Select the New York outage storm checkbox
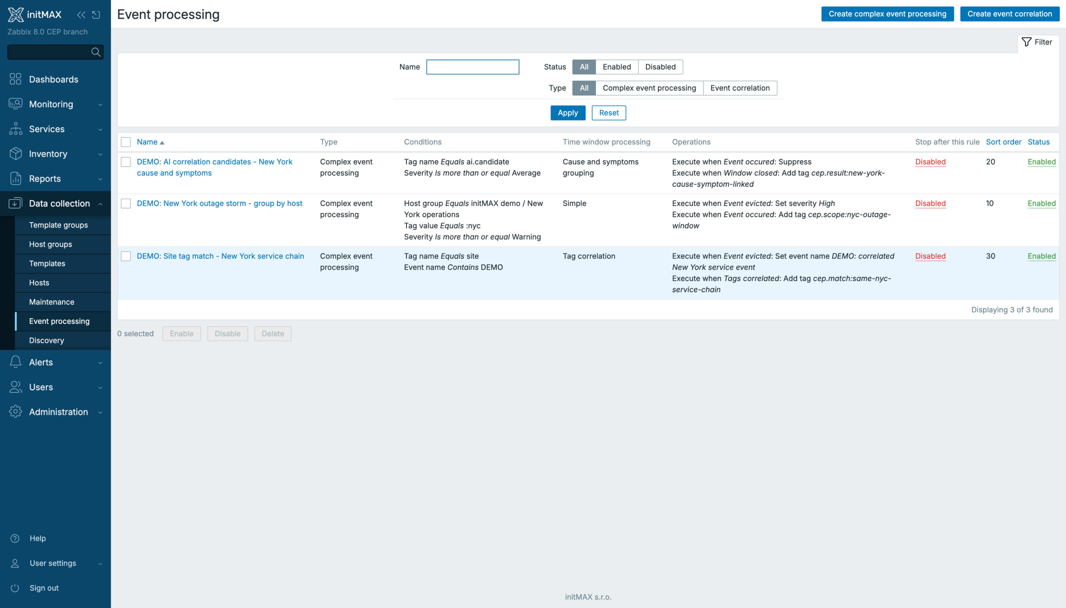Screen dimensions: 1066x608 click(126, 203)
